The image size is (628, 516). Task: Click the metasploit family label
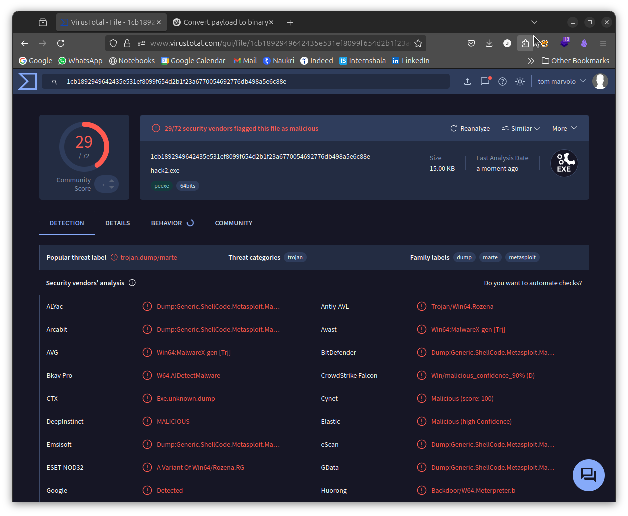click(x=522, y=257)
